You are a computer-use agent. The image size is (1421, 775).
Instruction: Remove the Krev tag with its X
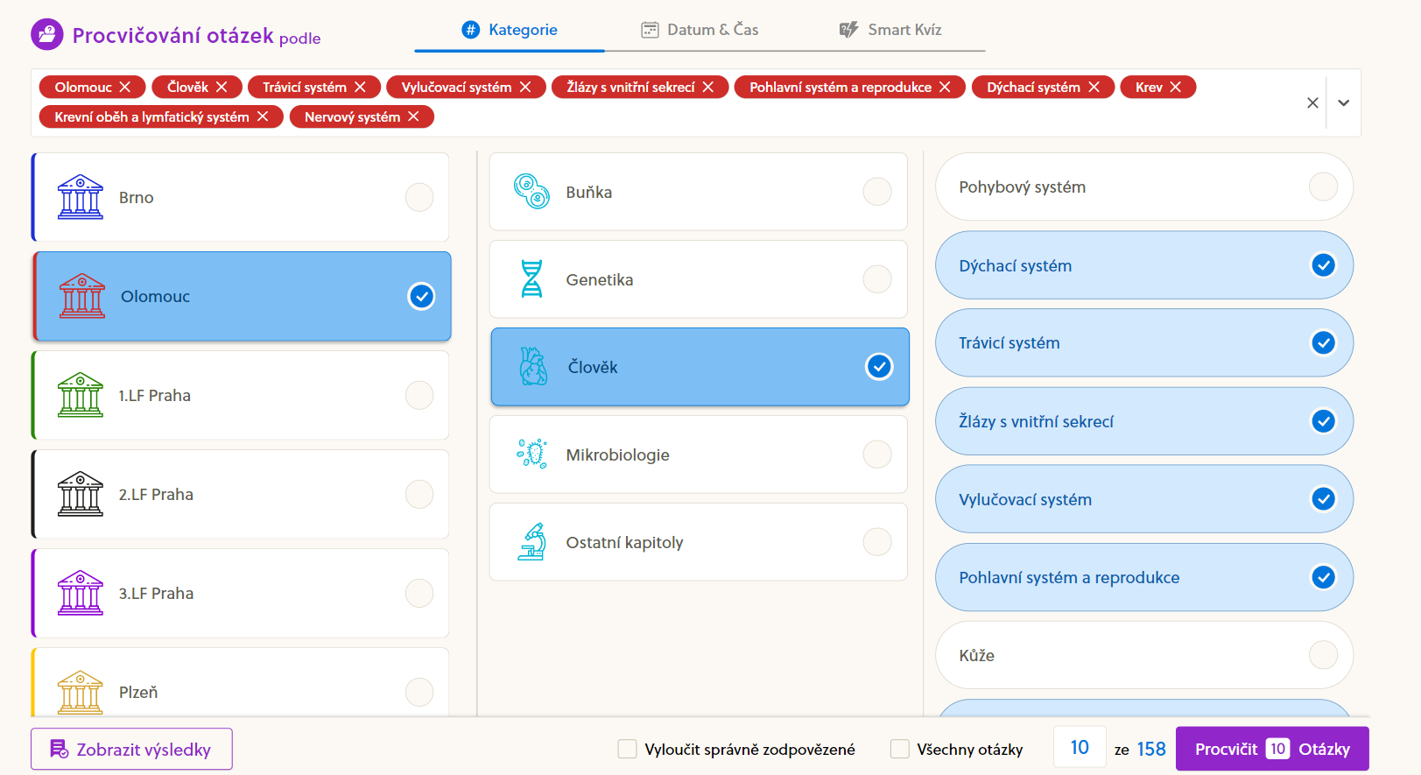point(1176,88)
